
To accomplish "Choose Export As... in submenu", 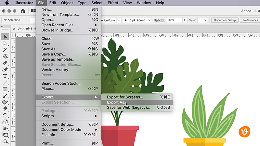I will pos(137,102).
